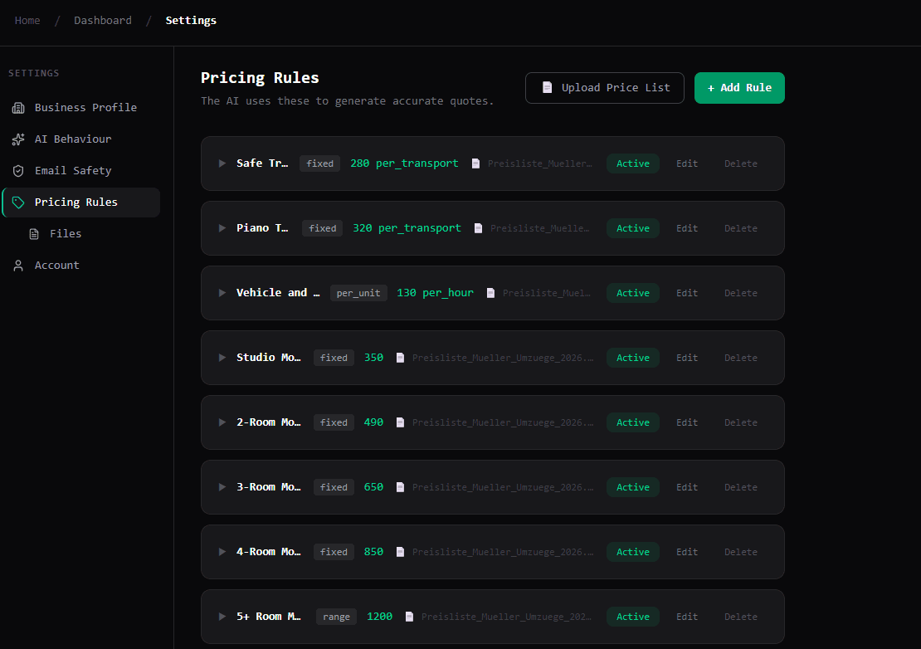Open the AI Behaviour settings section
921x649 pixels.
pyautogui.click(x=72, y=139)
